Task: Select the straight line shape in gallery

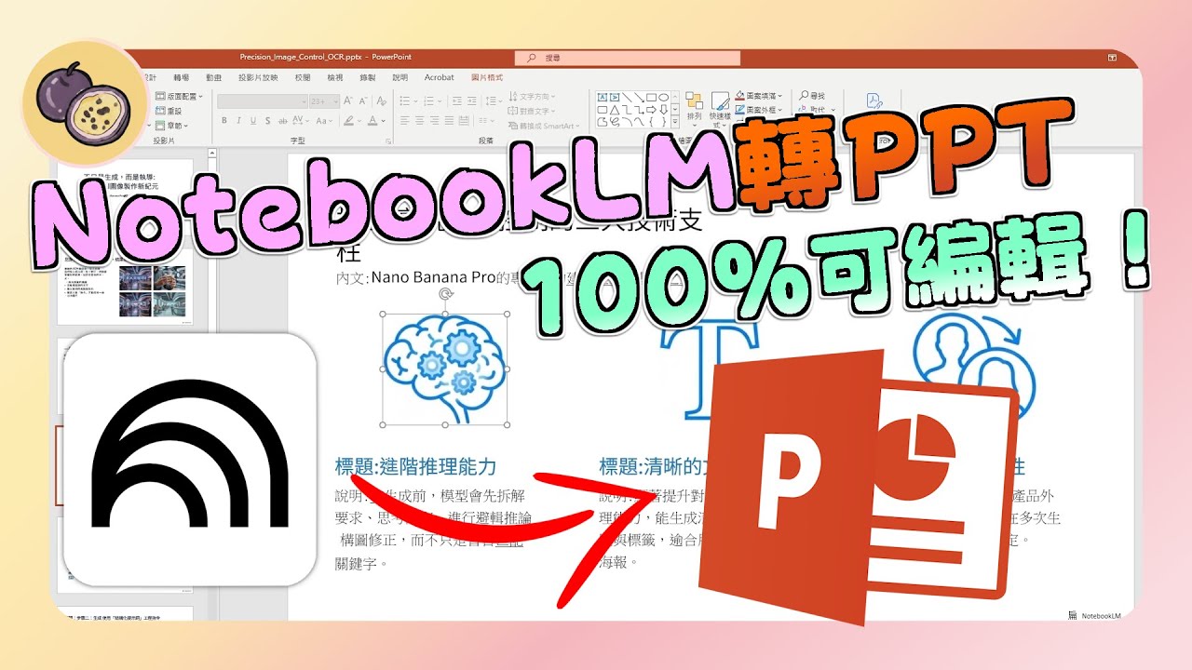Action: coord(627,98)
